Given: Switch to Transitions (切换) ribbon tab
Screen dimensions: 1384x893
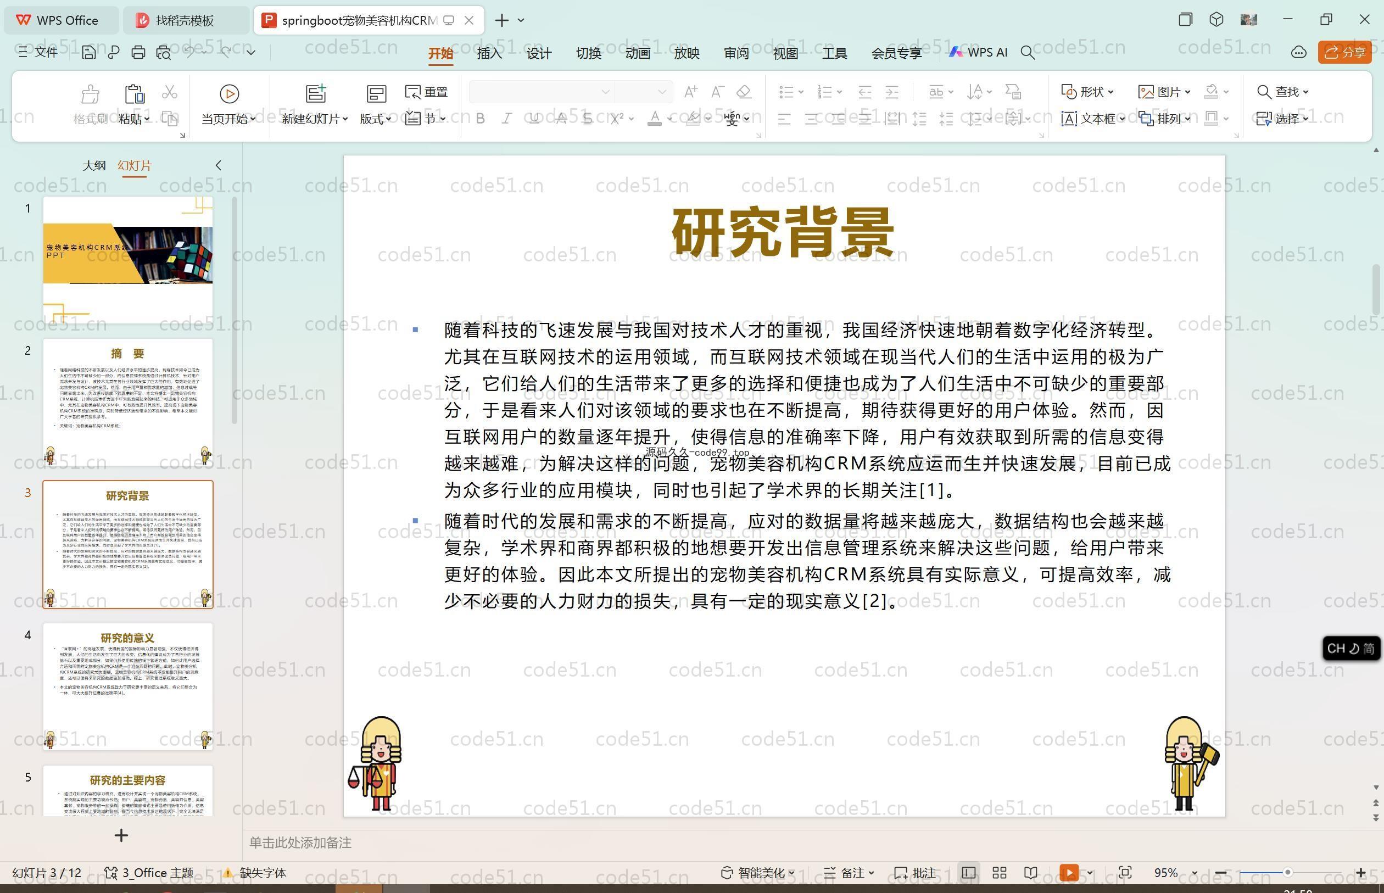Looking at the screenshot, I should point(589,53).
